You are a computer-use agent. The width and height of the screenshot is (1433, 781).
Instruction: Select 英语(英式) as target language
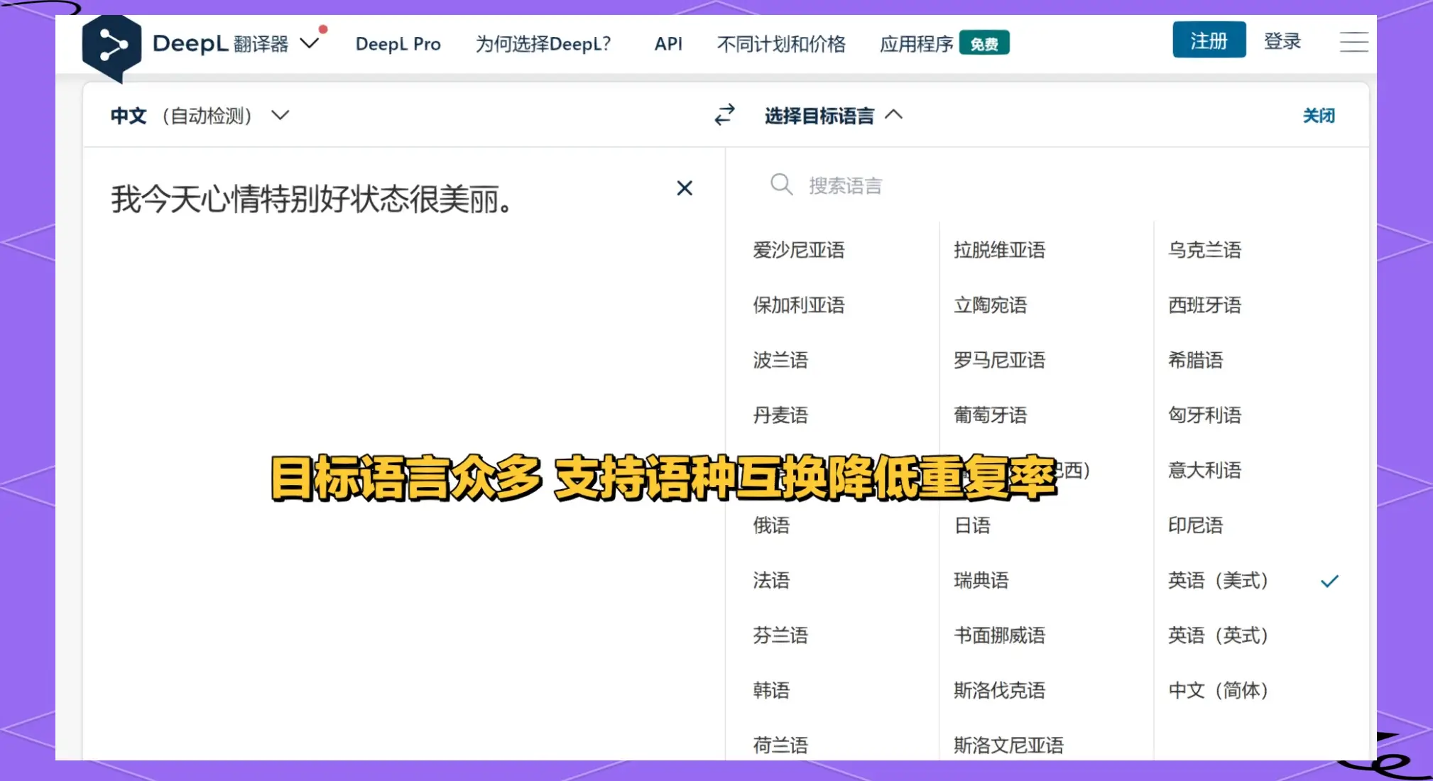[x=1218, y=635]
